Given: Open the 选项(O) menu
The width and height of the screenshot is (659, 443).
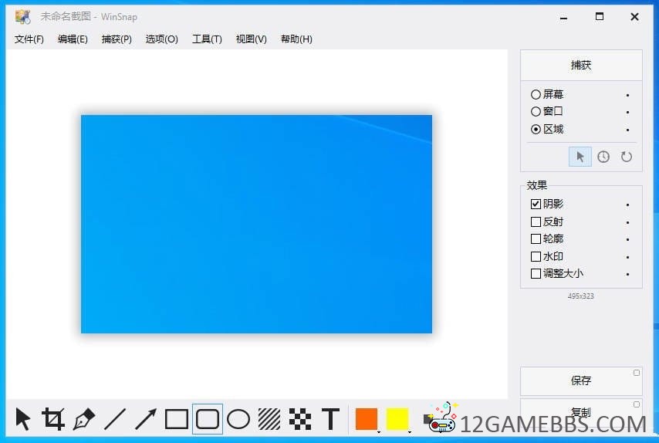Looking at the screenshot, I should coord(162,39).
